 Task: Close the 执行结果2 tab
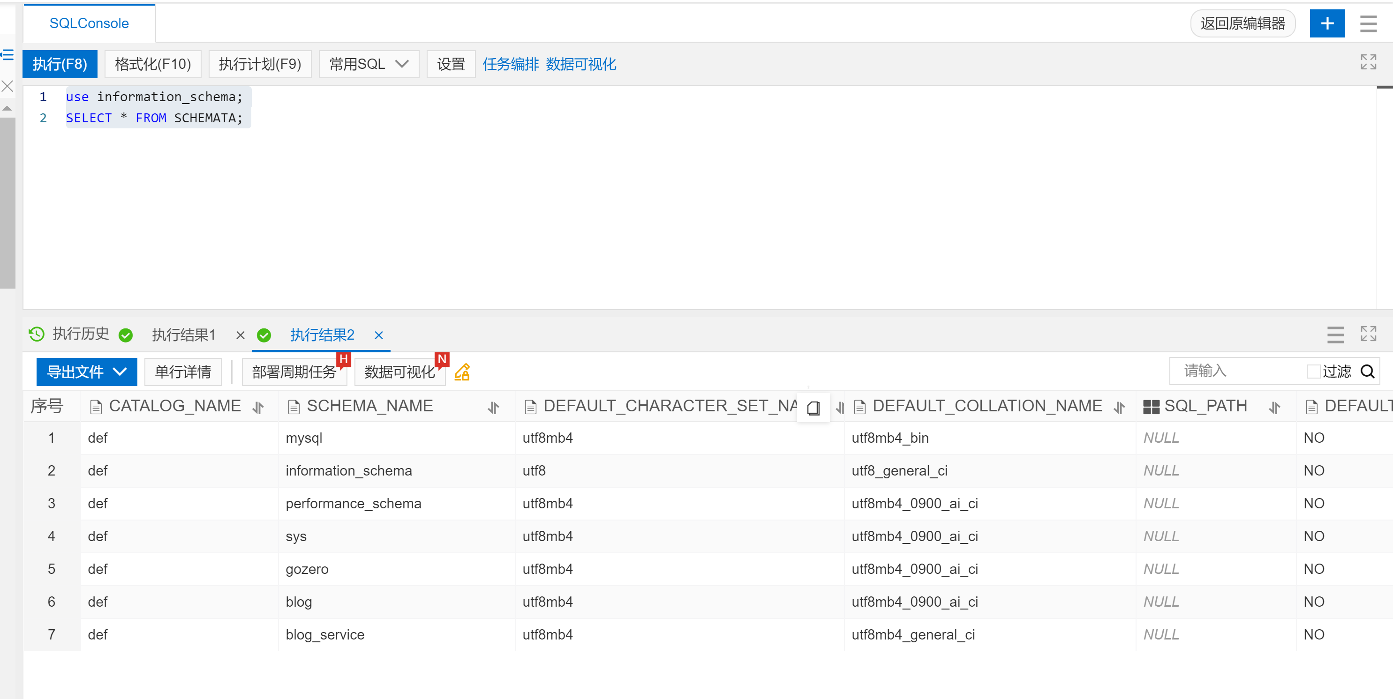(x=378, y=335)
